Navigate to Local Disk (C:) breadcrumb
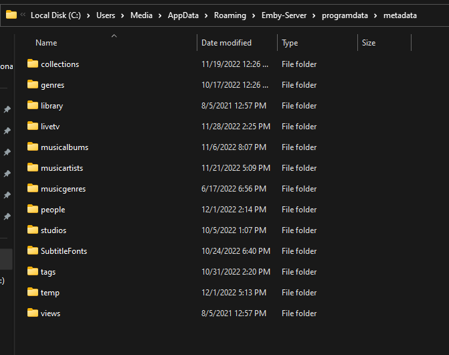Screen dimensions: 449x355 [x=56, y=15]
